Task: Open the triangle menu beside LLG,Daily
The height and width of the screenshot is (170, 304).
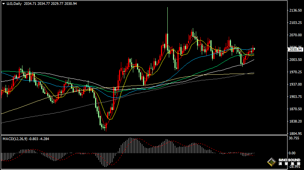Action: (x=3, y=3)
